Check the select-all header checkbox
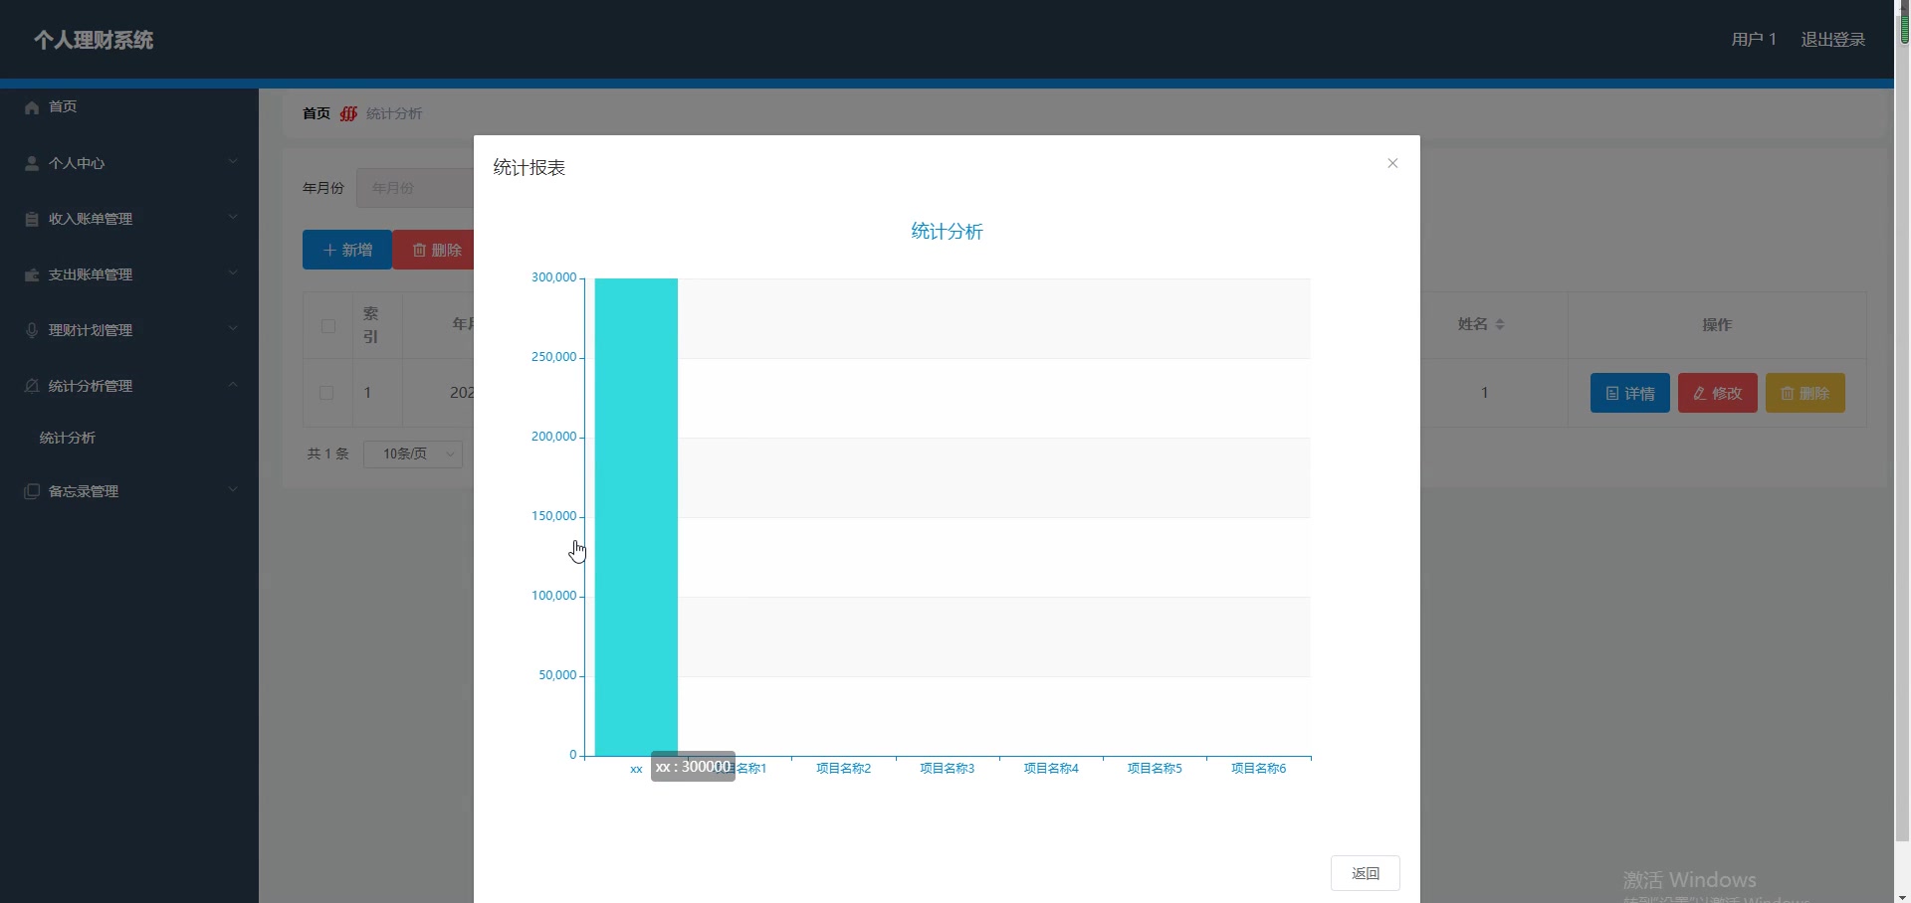 click(328, 326)
